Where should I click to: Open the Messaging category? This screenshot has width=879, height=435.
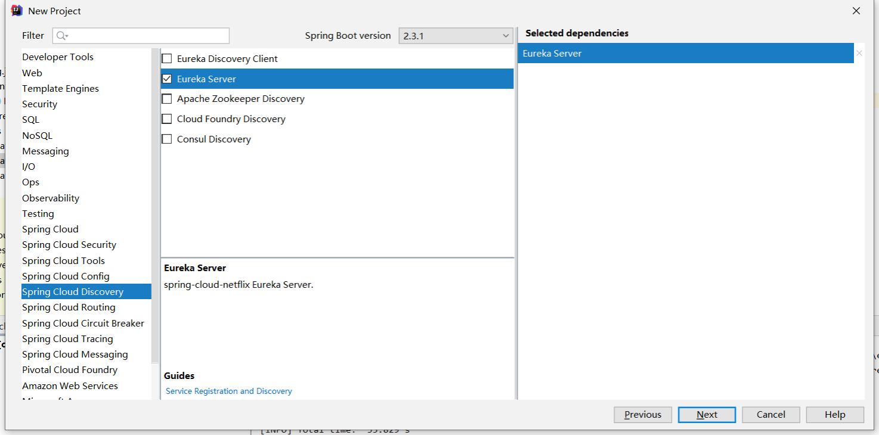(x=86, y=151)
